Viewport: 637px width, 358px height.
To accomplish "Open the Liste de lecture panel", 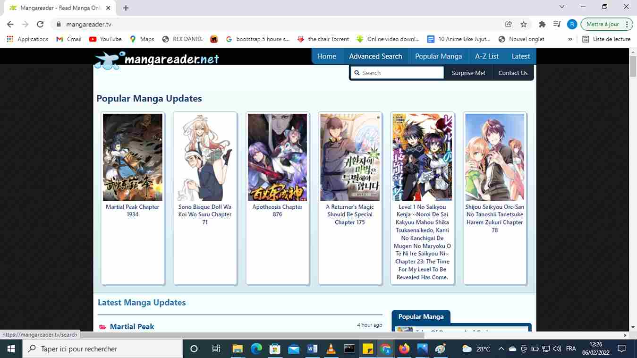I will (x=606, y=39).
